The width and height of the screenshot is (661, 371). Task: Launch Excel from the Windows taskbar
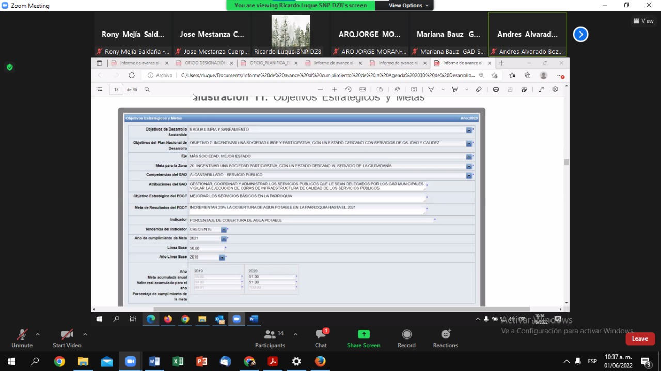178,361
